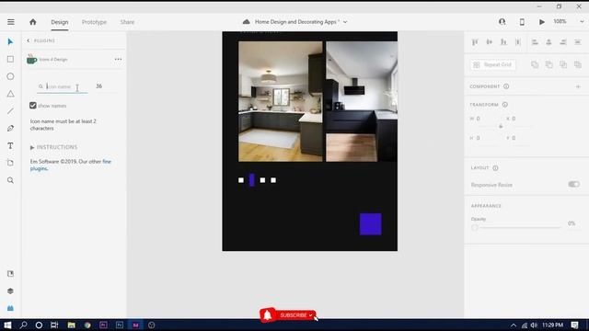The width and height of the screenshot is (589, 331).
Task: Choose the Artboard tool
Action: coord(10,163)
